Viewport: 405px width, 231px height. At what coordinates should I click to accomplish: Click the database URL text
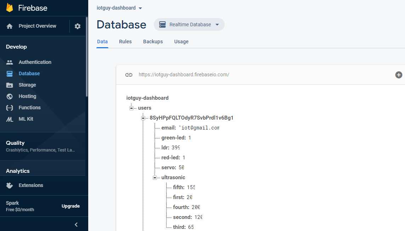(x=184, y=75)
